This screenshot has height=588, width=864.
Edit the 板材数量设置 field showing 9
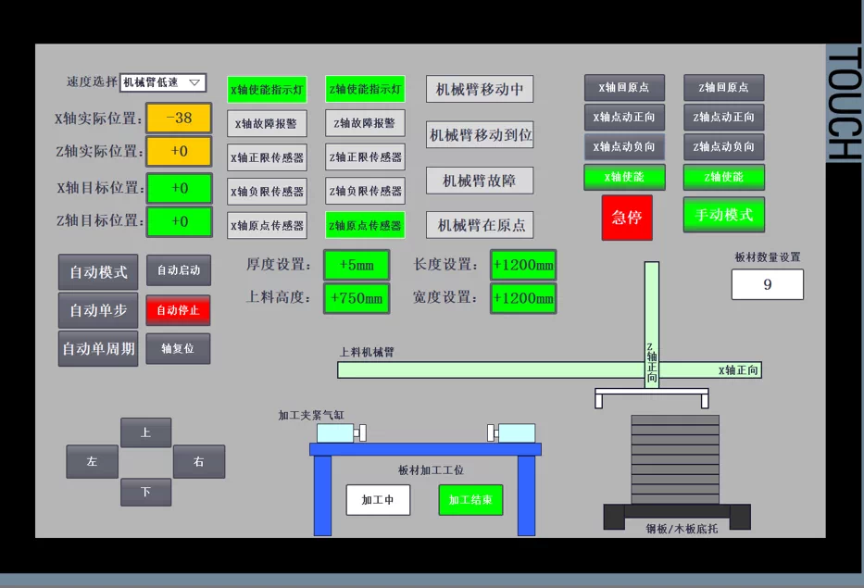[x=767, y=284]
